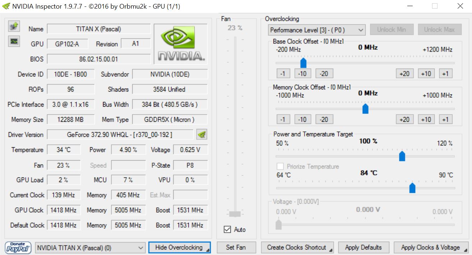Click the Subvendor field NVIDIA (10DE)

point(170,74)
